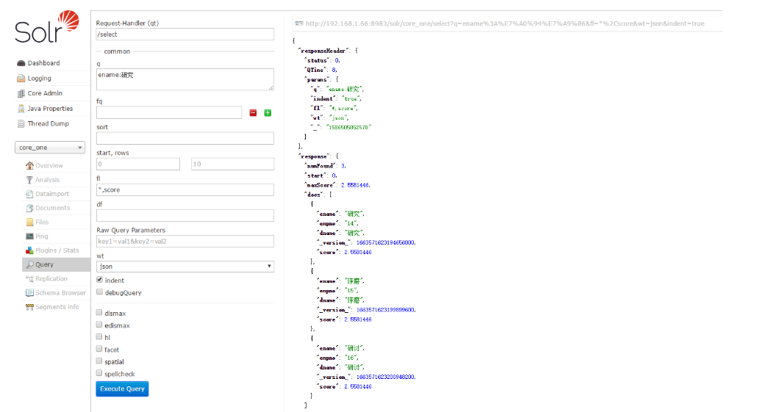This screenshot has width=777, height=412.
Task: Click the Replication icon
Action: point(29,279)
